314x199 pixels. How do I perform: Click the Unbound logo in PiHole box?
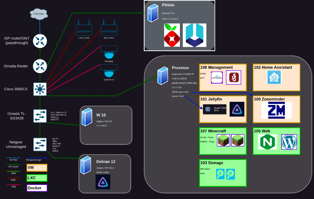point(194,35)
